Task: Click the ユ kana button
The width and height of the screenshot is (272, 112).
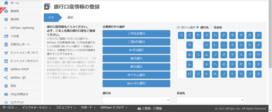Action: [198, 55]
